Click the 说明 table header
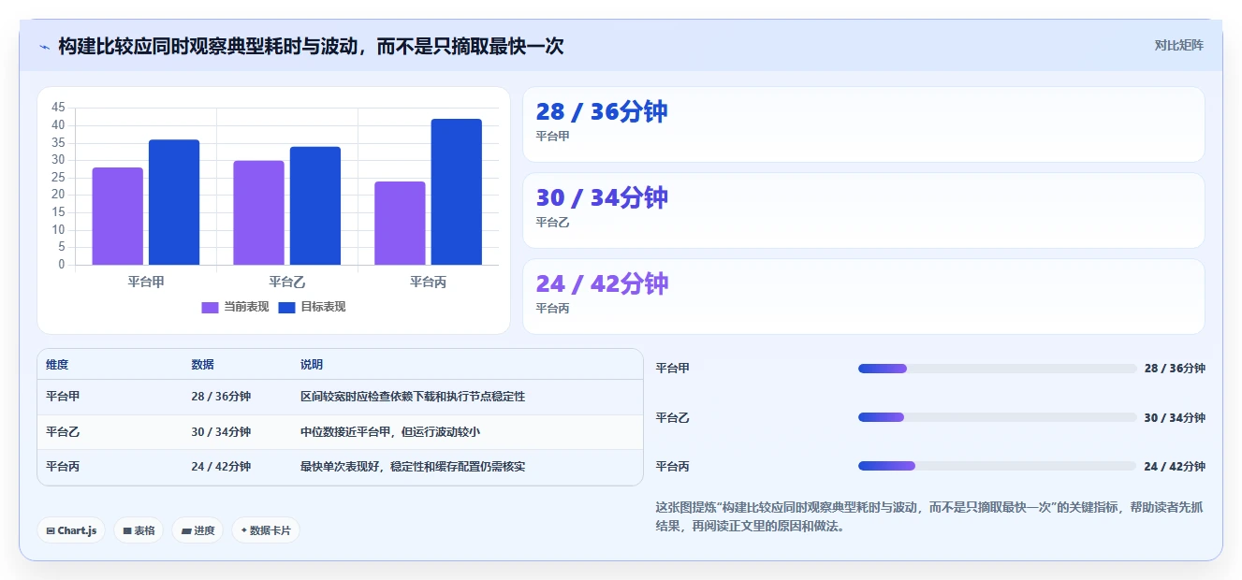This screenshot has height=580, width=1242. [312, 365]
